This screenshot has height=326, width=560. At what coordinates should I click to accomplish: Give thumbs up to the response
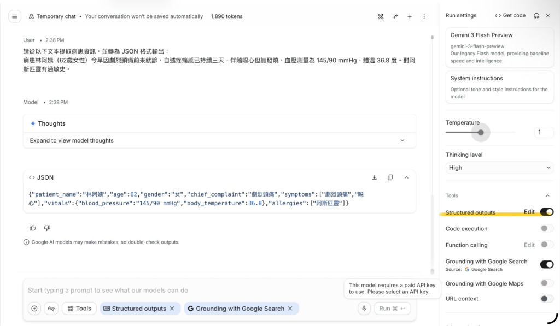pyautogui.click(x=33, y=228)
